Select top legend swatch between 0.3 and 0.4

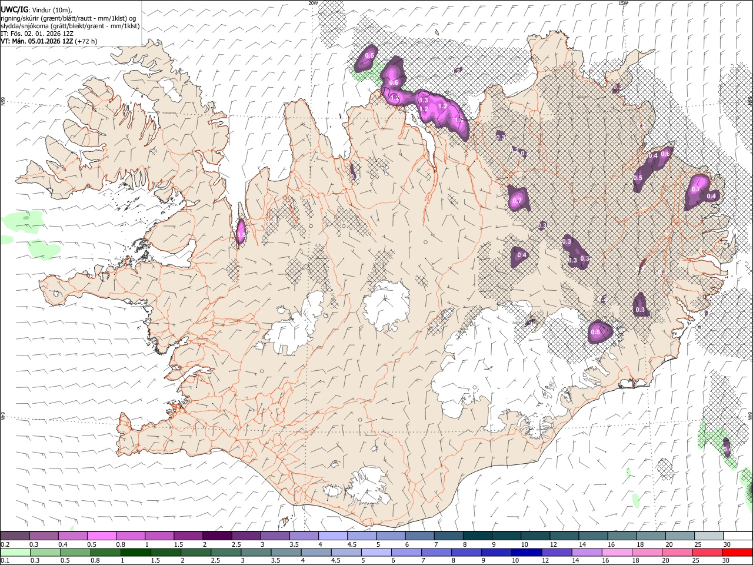click(44, 536)
